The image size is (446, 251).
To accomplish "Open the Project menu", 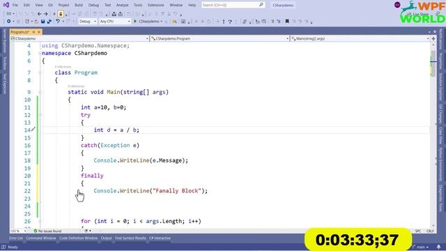I will [63, 5].
